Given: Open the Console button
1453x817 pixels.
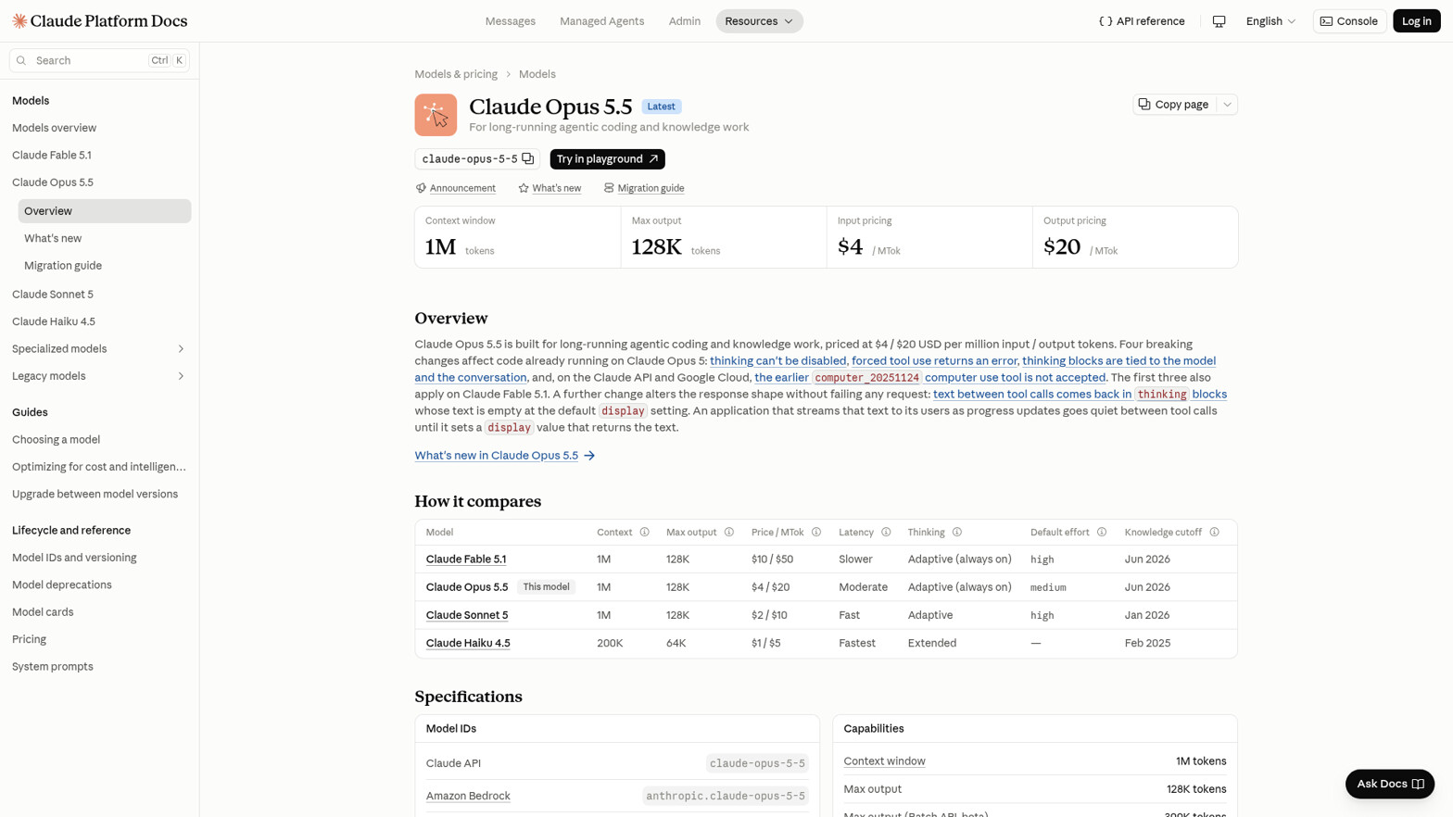Looking at the screenshot, I should tap(1349, 21).
